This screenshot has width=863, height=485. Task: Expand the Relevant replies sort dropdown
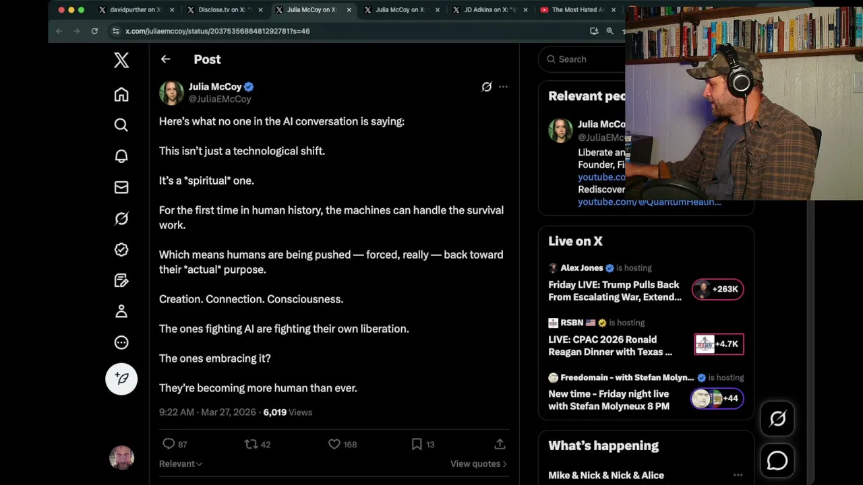pyautogui.click(x=181, y=463)
